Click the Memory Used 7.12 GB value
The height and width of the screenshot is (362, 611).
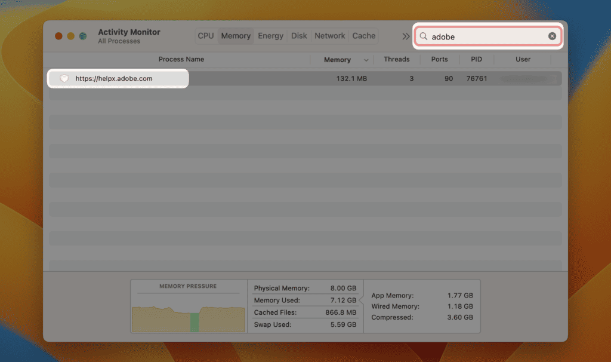343,300
